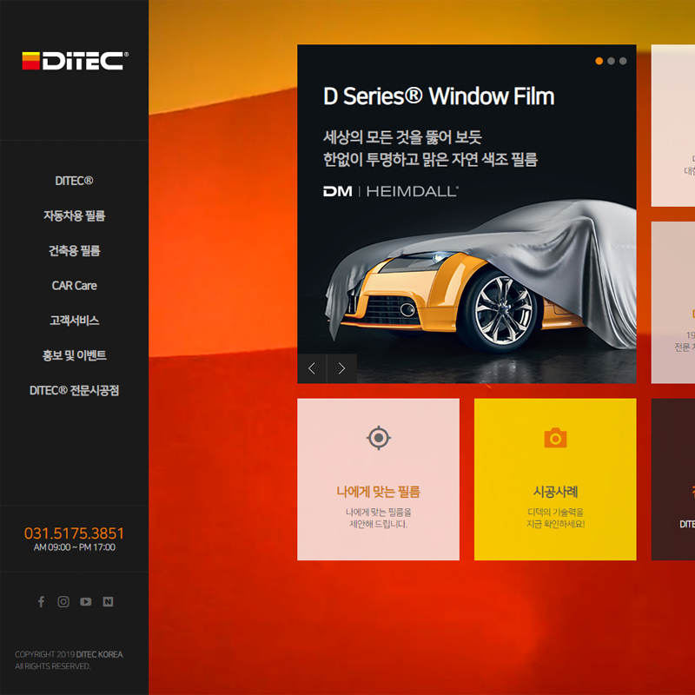The height and width of the screenshot is (695, 695).
Task: Click the '세상의 모든 것을 뚫어 보듯' slogan line
Action: [x=402, y=137]
